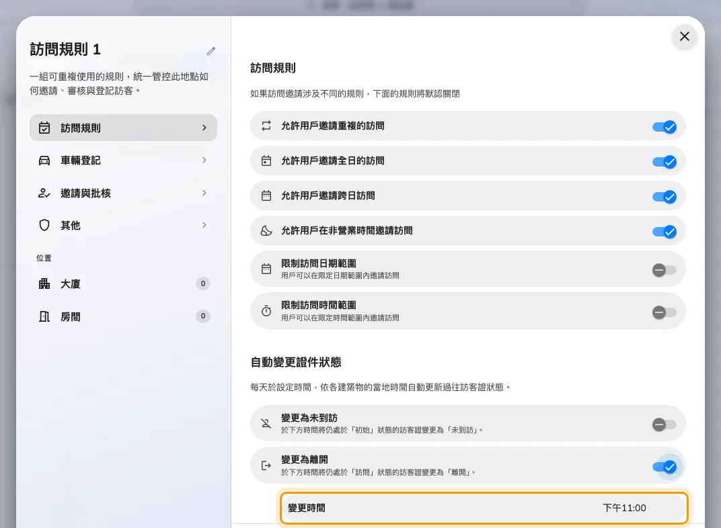
Task: Disable the 變更為離開 toggle
Action: point(665,467)
